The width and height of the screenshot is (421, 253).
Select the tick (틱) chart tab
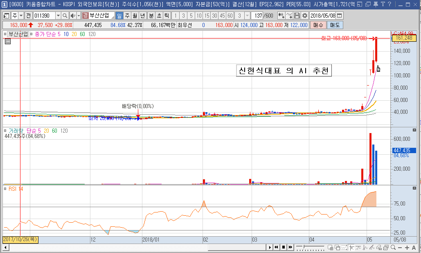pos(166,16)
